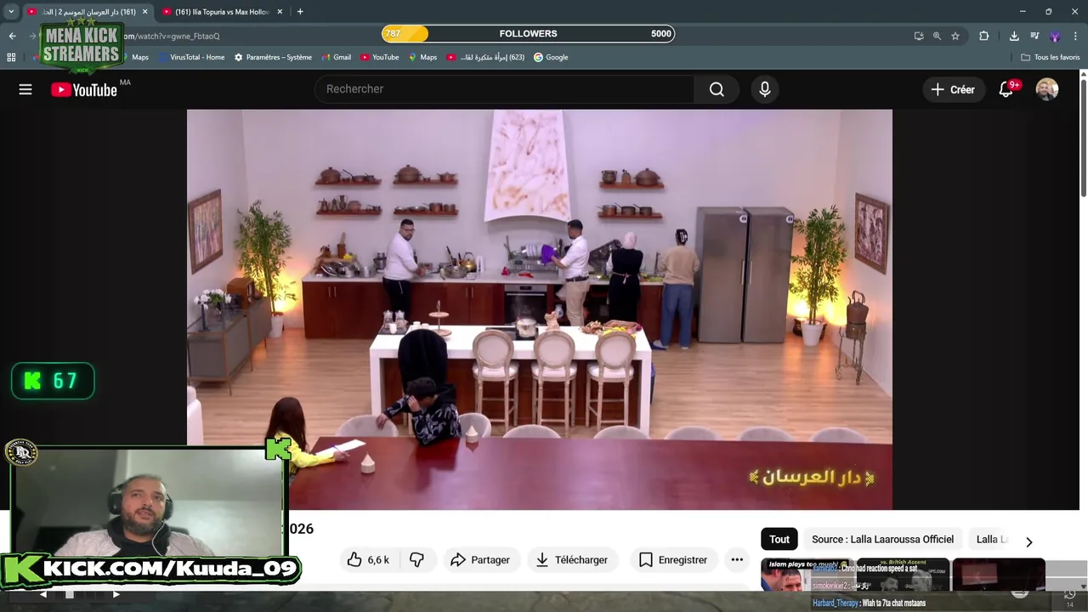Open the VirusTotal - Home bookmark
Screen dimensions: 1088x612
[191, 57]
